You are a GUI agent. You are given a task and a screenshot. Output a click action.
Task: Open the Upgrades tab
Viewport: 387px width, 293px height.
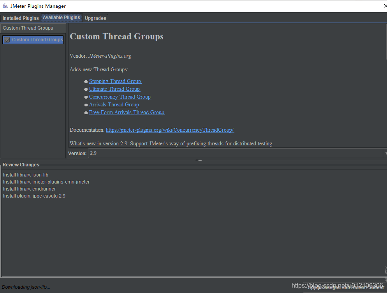(x=95, y=18)
